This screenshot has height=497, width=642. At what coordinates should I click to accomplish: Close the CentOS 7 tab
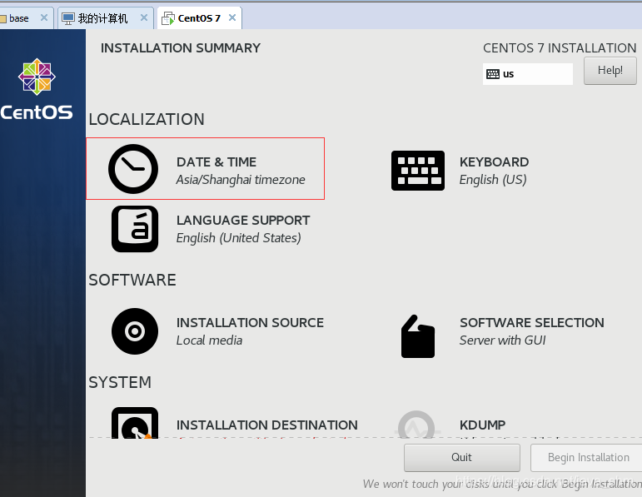[x=232, y=17]
